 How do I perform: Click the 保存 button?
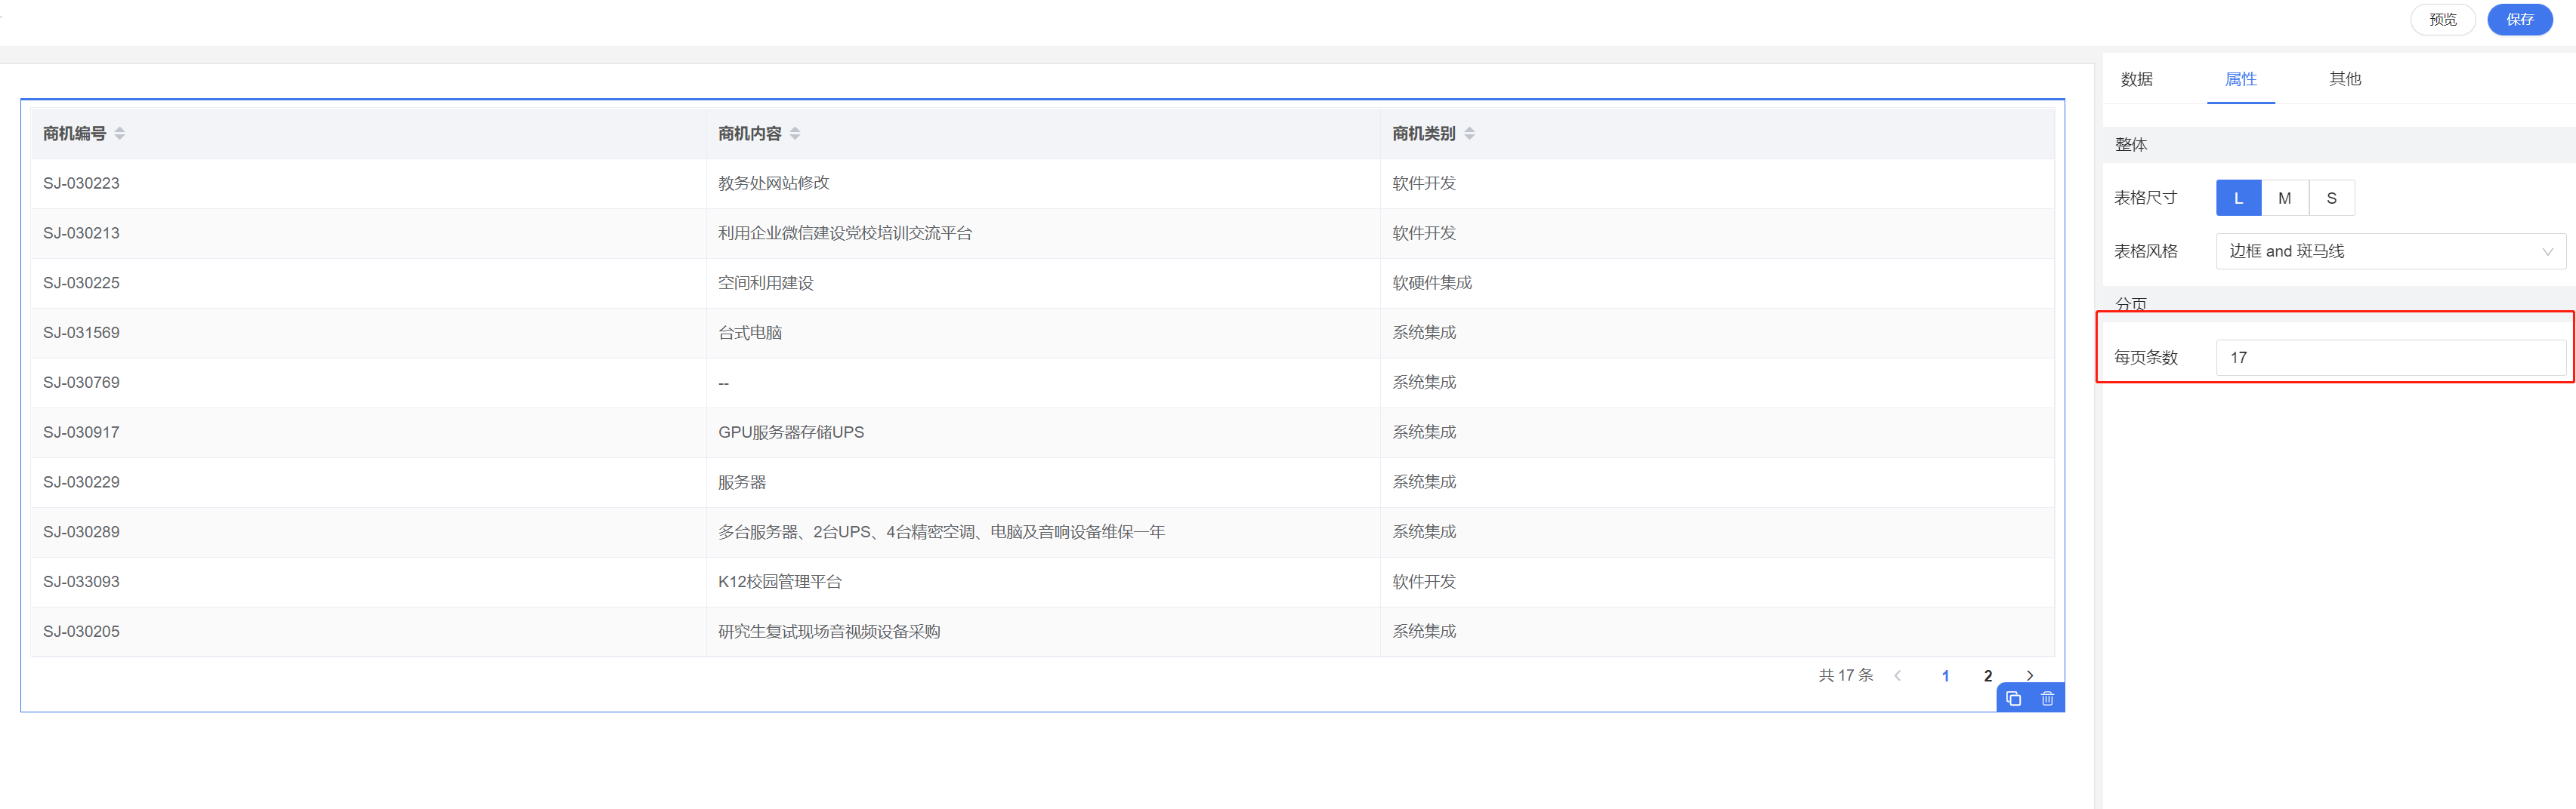2520,20
